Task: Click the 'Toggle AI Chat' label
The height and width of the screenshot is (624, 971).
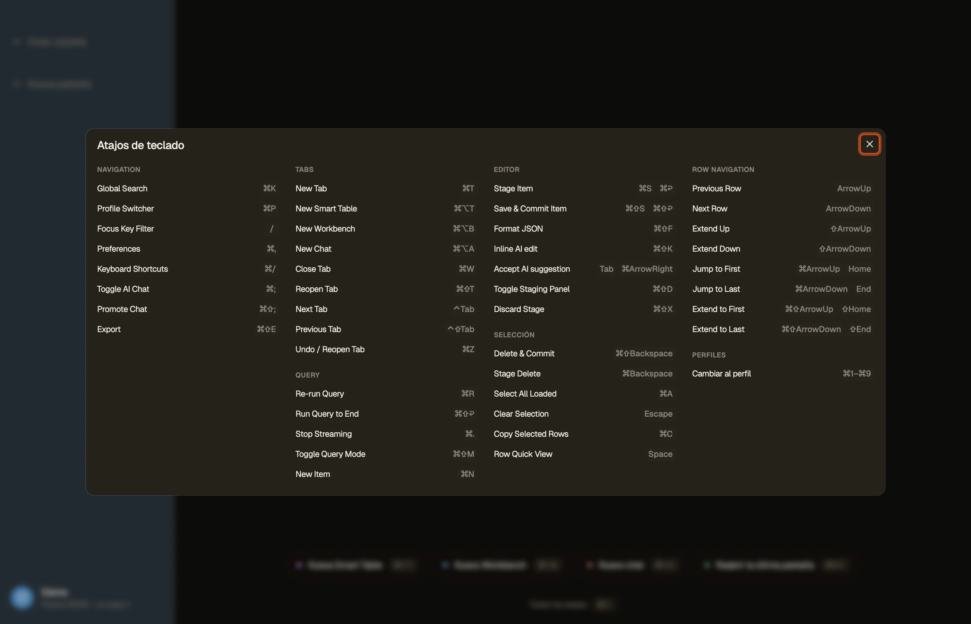Action: coord(123,289)
